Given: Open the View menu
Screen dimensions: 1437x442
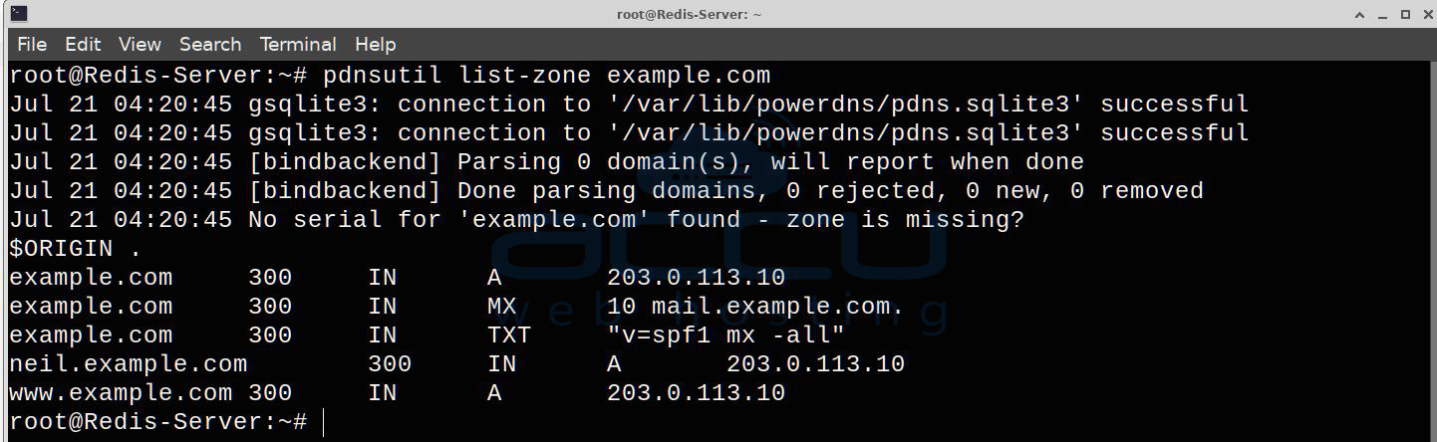Looking at the screenshot, I should click(140, 44).
